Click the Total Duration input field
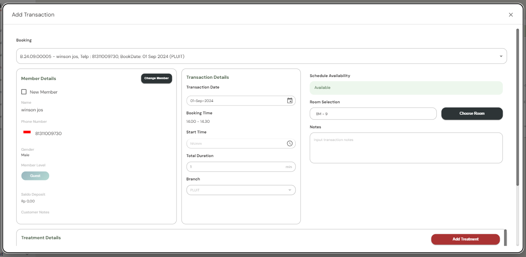526x257 pixels. [235, 167]
